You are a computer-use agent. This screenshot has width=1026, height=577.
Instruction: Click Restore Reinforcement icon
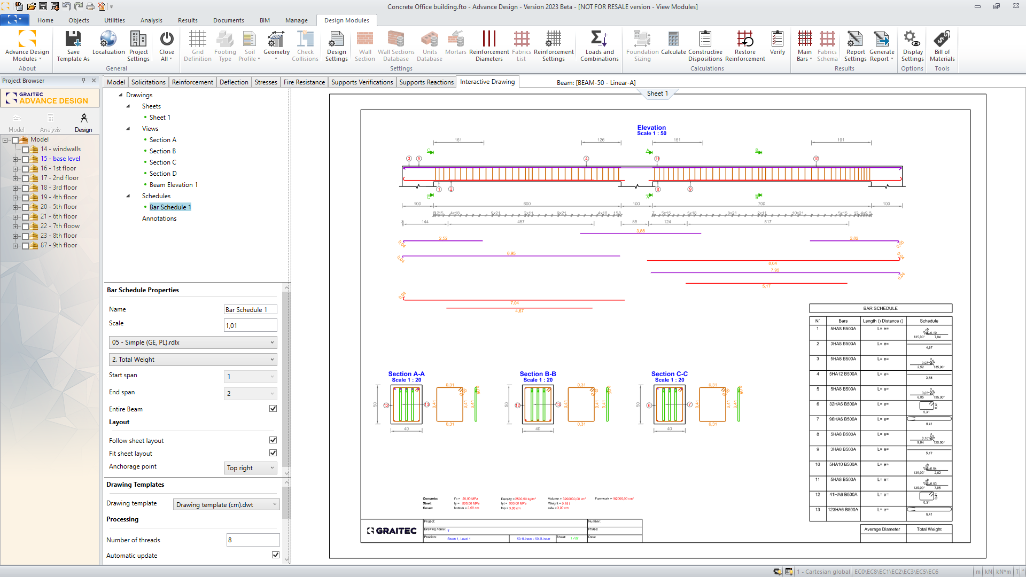[x=745, y=46]
